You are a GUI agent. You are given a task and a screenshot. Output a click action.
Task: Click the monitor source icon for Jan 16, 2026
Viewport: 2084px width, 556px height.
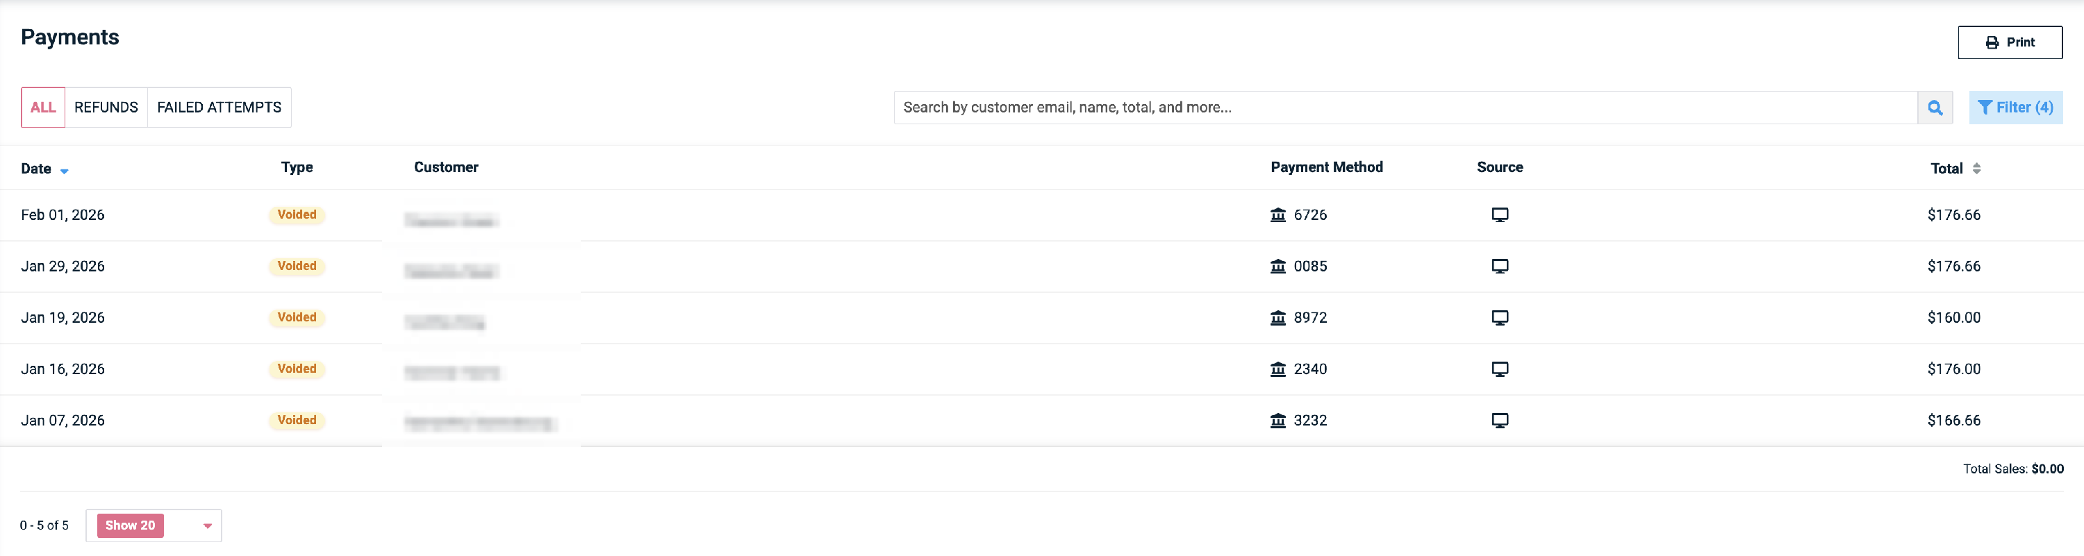click(1499, 369)
